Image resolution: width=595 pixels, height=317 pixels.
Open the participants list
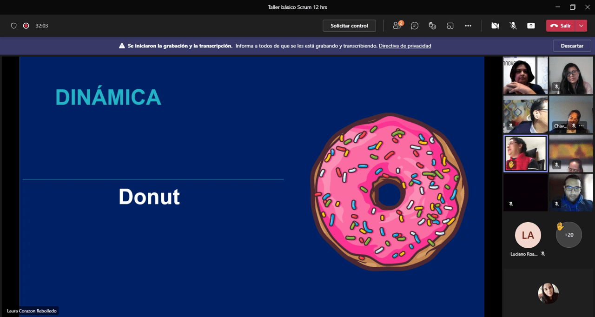397,26
